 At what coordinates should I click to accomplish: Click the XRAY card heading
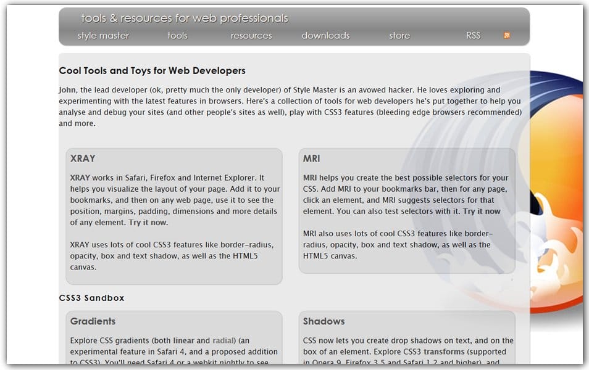[x=83, y=158]
